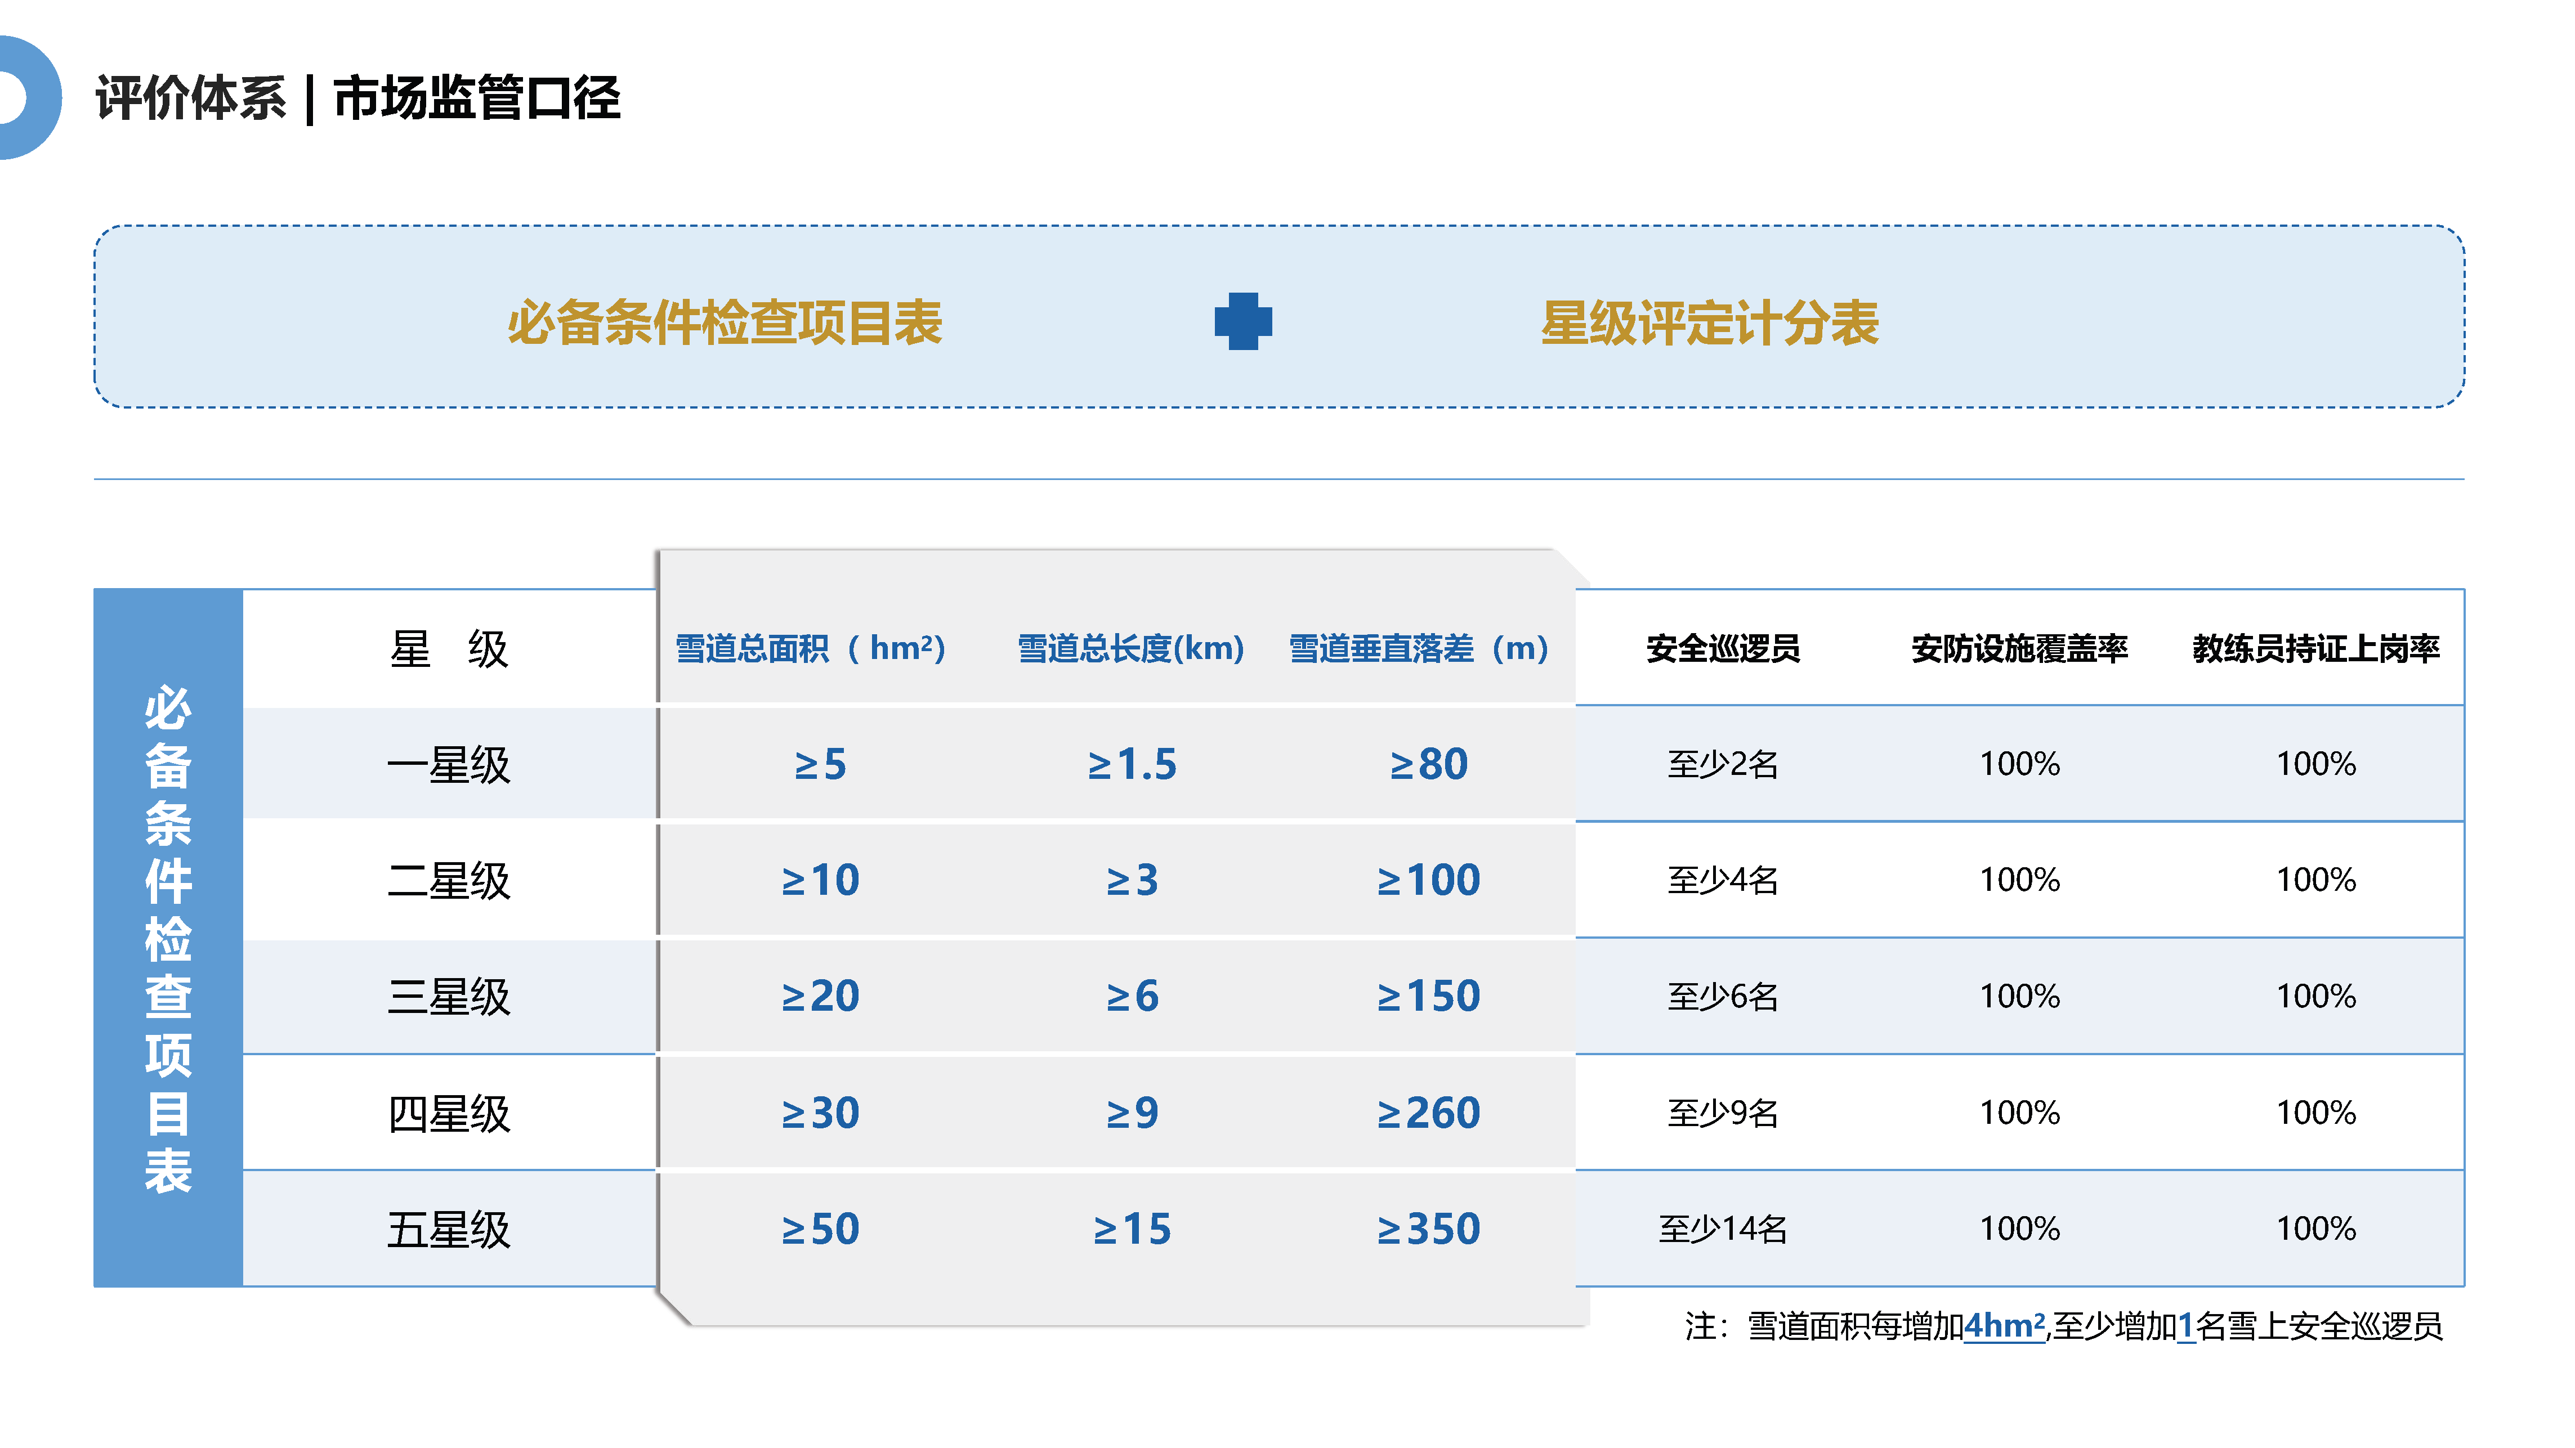Click the underlined 1 in the footnote
Viewport: 2575px width, 1448px height.
point(2186,1326)
